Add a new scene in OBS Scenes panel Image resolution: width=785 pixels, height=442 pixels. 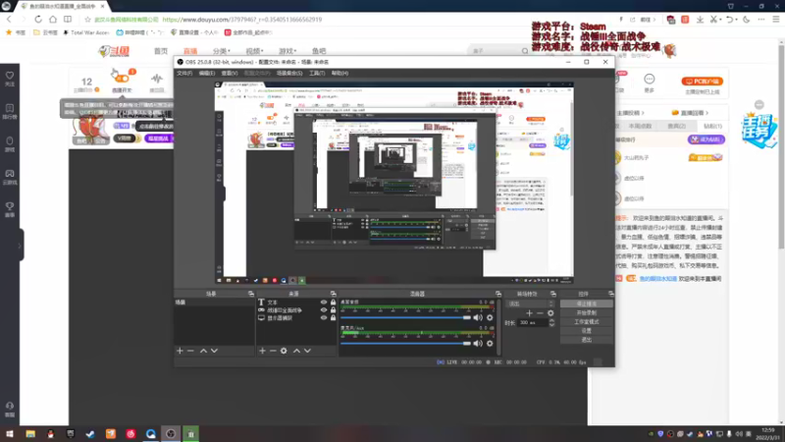coord(180,351)
